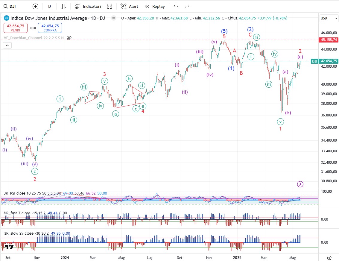Click the TradingView logo
The image size is (339, 261).
coord(9,247)
